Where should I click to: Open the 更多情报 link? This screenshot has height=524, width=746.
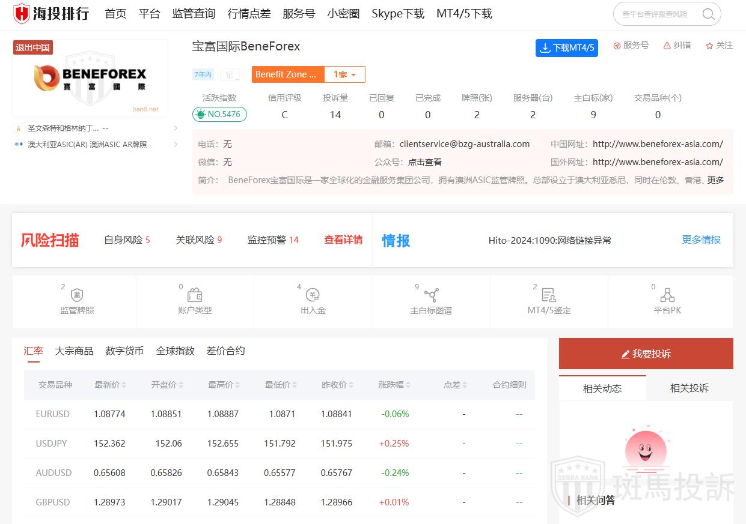coord(701,240)
